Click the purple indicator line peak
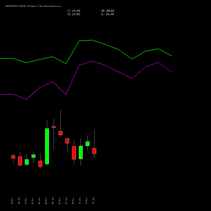This screenshot has height=211, width=211. tap(92, 61)
